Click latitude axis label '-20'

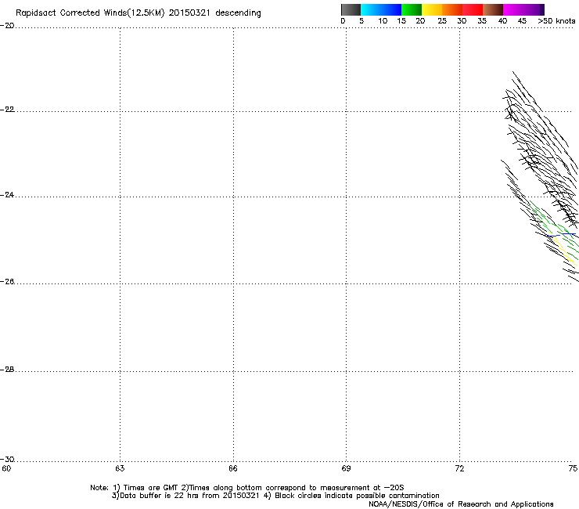pos(7,26)
